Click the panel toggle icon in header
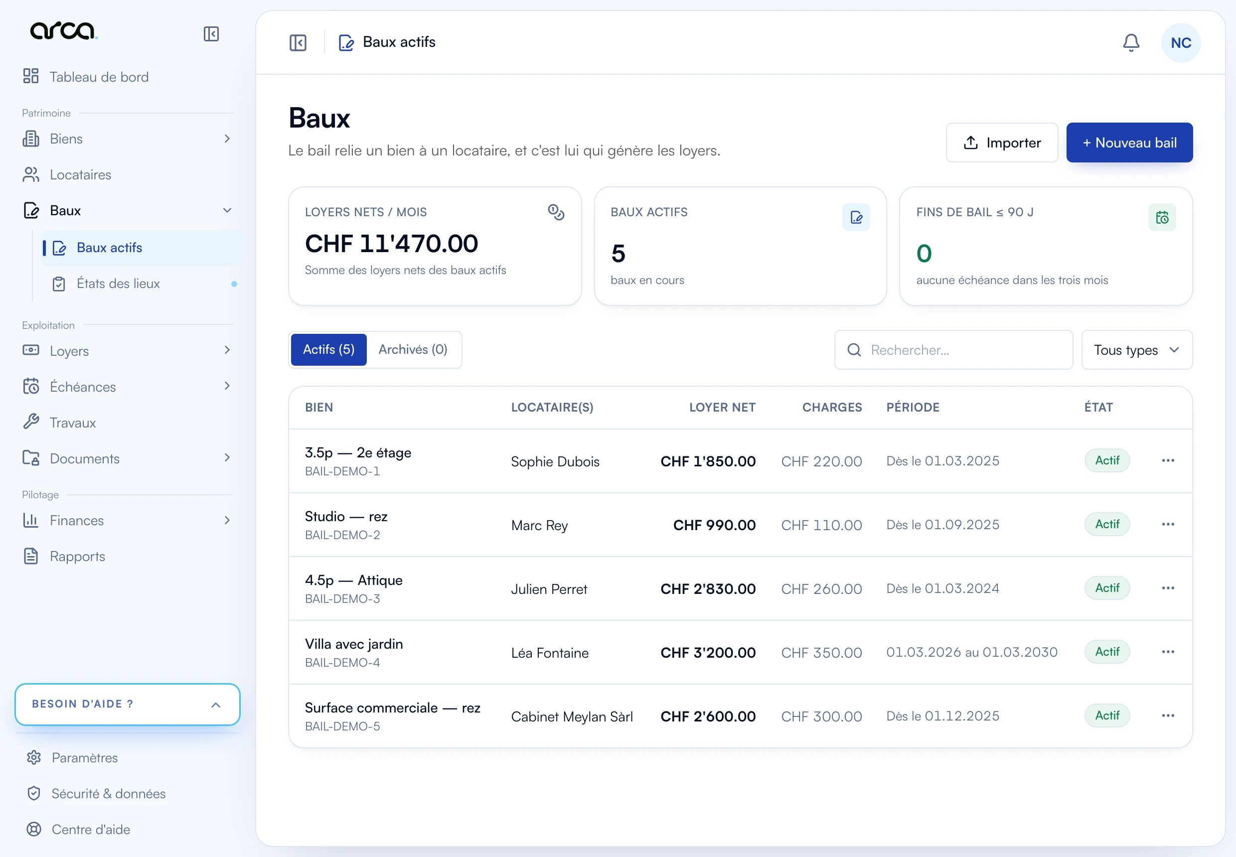 click(x=298, y=42)
